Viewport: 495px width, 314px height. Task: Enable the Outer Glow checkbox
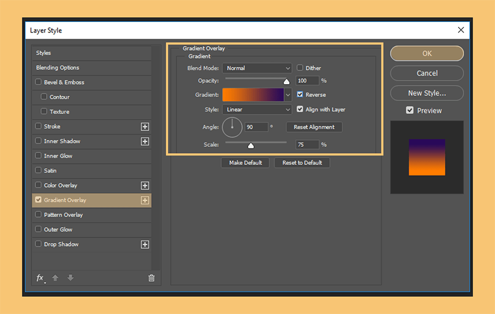click(x=38, y=229)
